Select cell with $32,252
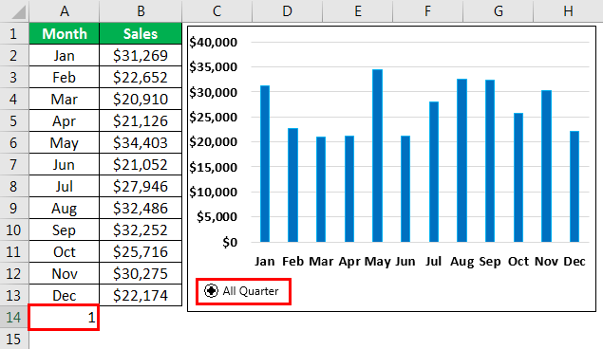 click(x=141, y=230)
